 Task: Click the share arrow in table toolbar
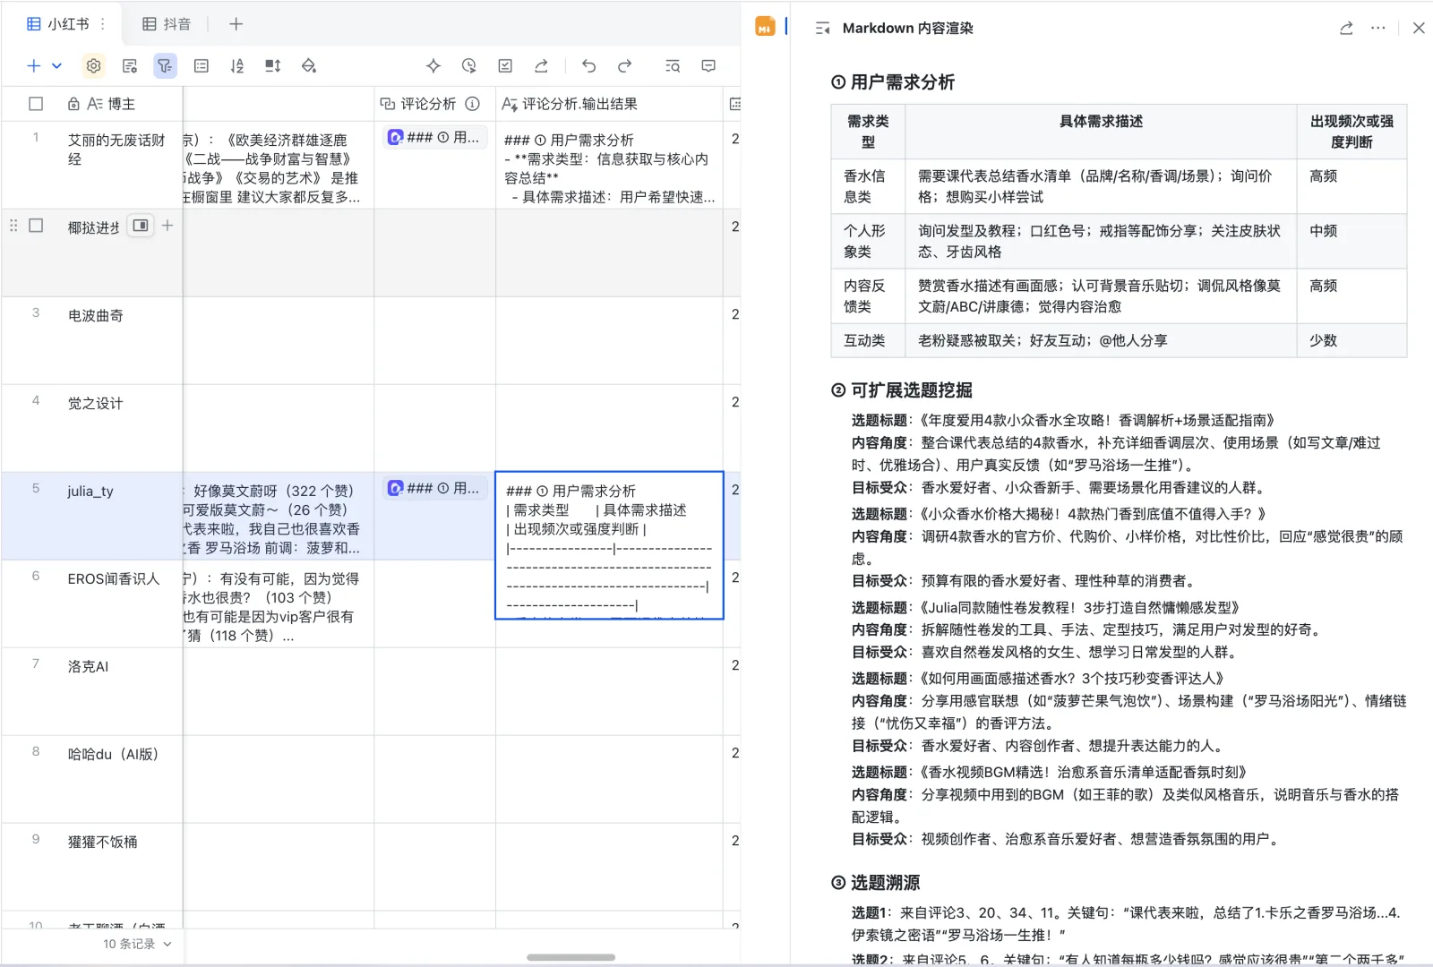pos(541,65)
